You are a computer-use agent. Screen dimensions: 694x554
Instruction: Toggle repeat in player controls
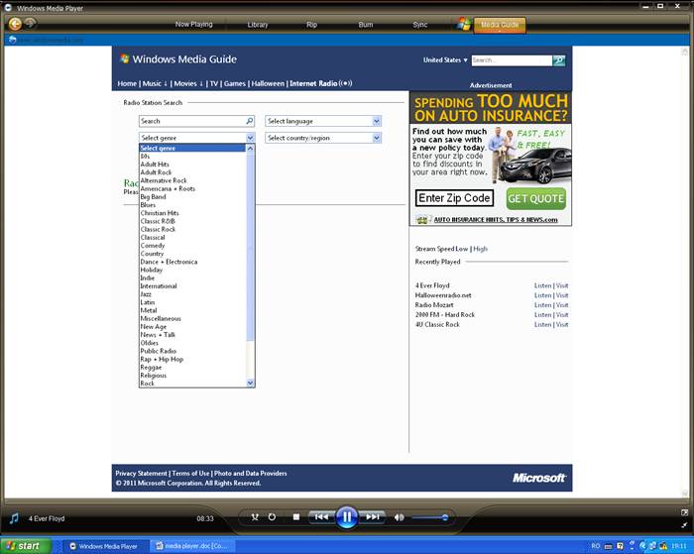coord(272,516)
